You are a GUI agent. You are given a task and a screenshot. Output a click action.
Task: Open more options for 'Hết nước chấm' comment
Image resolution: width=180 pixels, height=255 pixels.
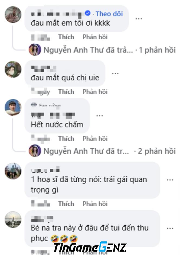[100, 116]
